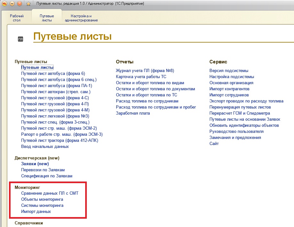This screenshot has width=294, height=227.
Task: Click Импорт данных under Мониторинг
Action: pos(36,212)
